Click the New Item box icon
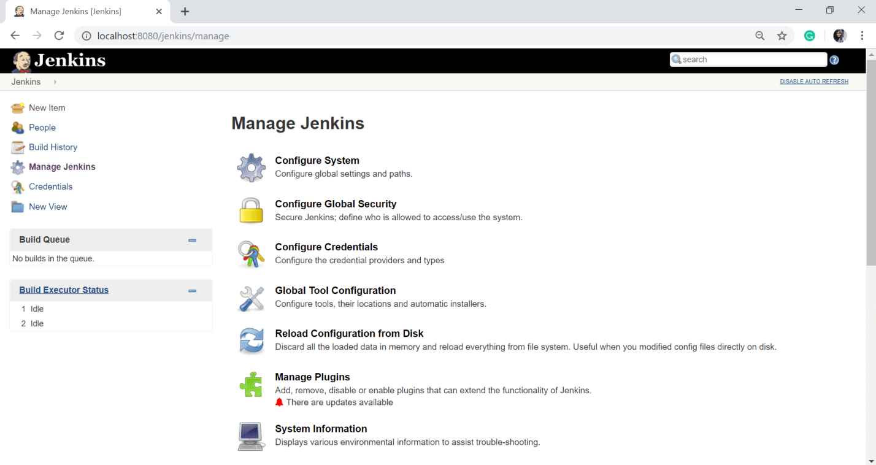Screen dimensions: 876x465 click(18, 108)
